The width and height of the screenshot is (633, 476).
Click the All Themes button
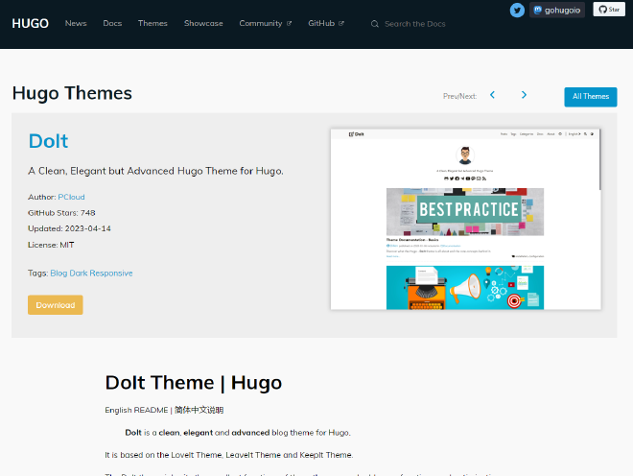point(590,97)
